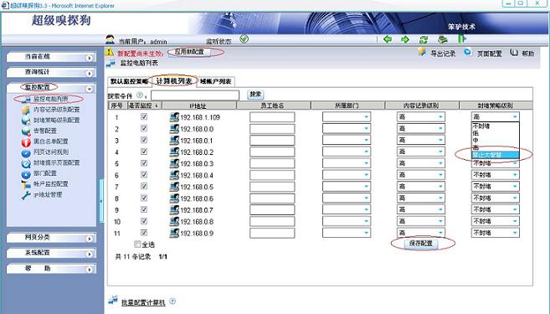Uncheck monitoring checkbox for 192.168.1.109
Image resolution: width=550 pixels, height=314 pixels.
[144, 117]
